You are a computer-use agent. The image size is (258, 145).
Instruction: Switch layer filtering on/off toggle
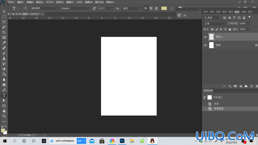click(x=250, y=17)
